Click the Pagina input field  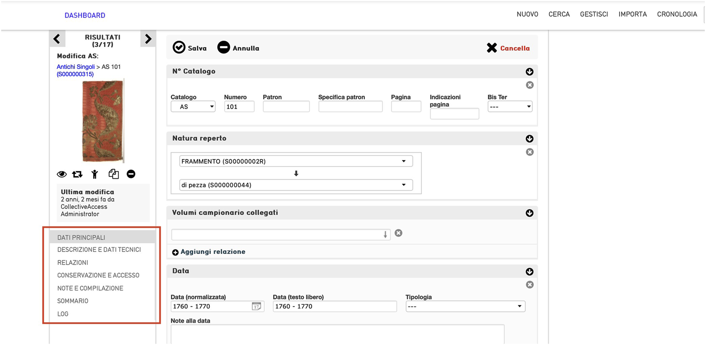[x=406, y=107]
